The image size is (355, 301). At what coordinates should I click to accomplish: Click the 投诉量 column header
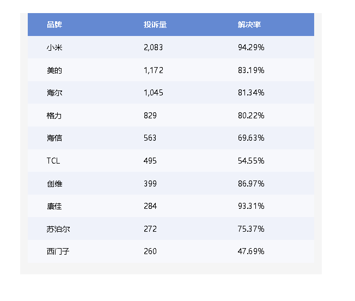coord(155,25)
